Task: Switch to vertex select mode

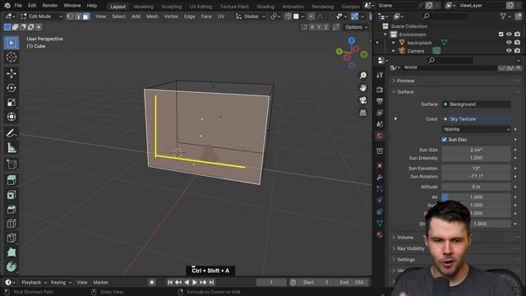Action: coord(70,16)
